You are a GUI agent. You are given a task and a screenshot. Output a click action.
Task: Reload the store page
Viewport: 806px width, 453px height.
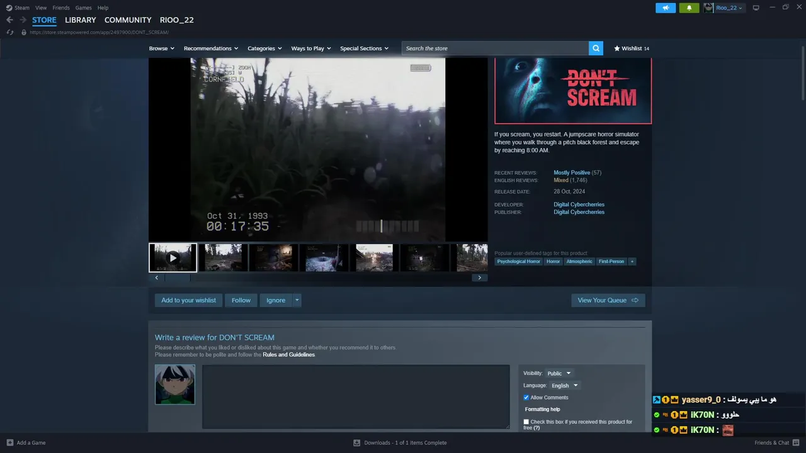click(10, 32)
